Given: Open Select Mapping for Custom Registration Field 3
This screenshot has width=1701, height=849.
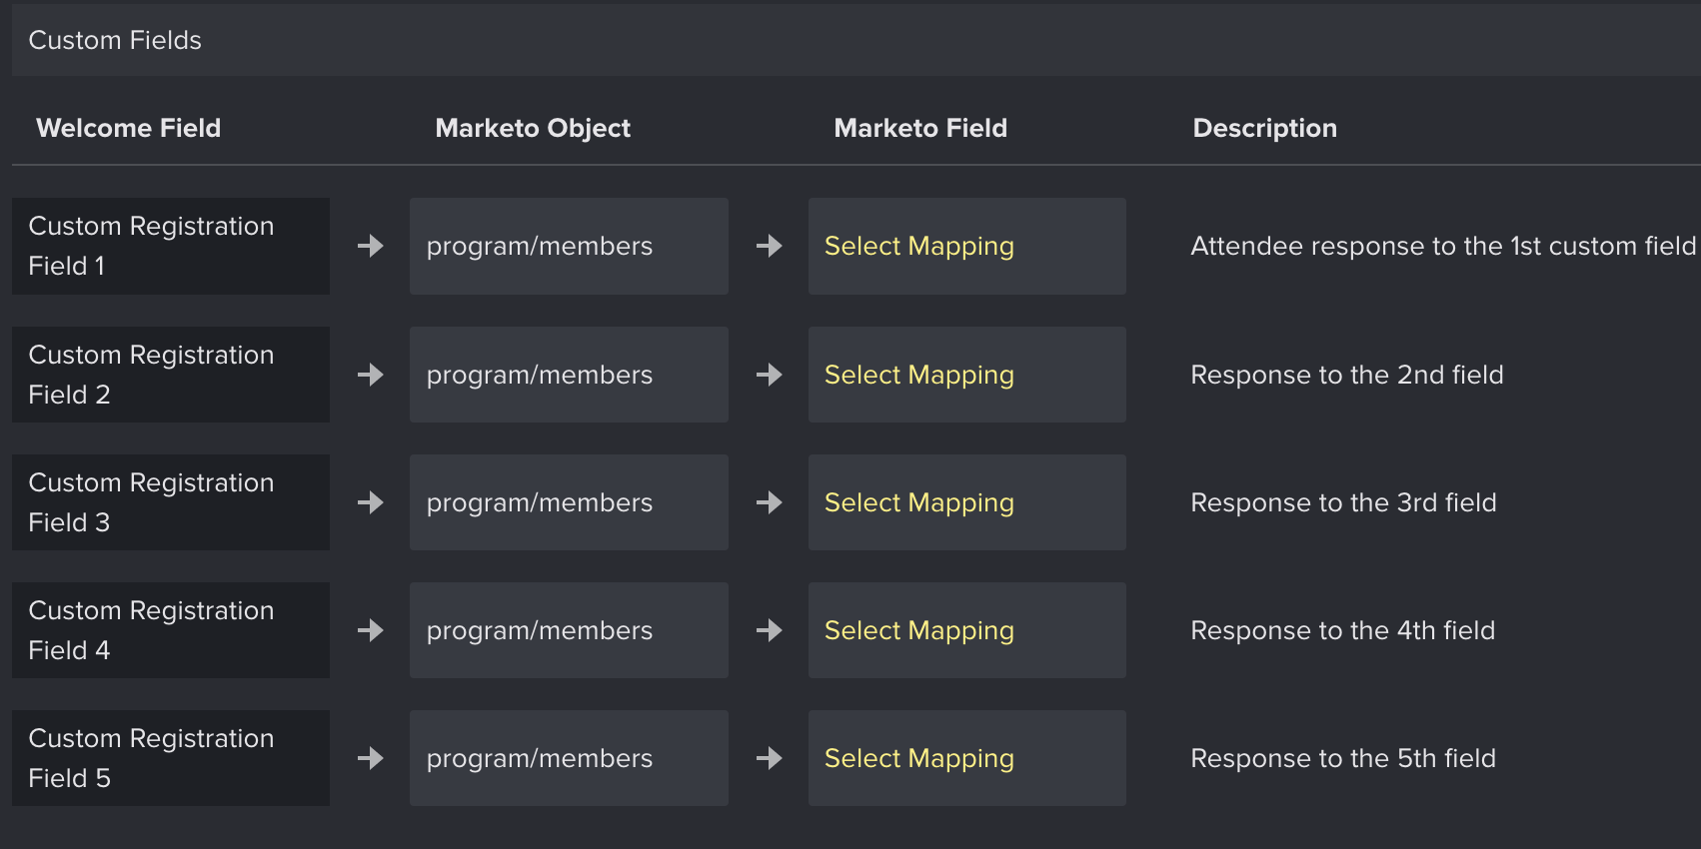Looking at the screenshot, I should (x=967, y=502).
